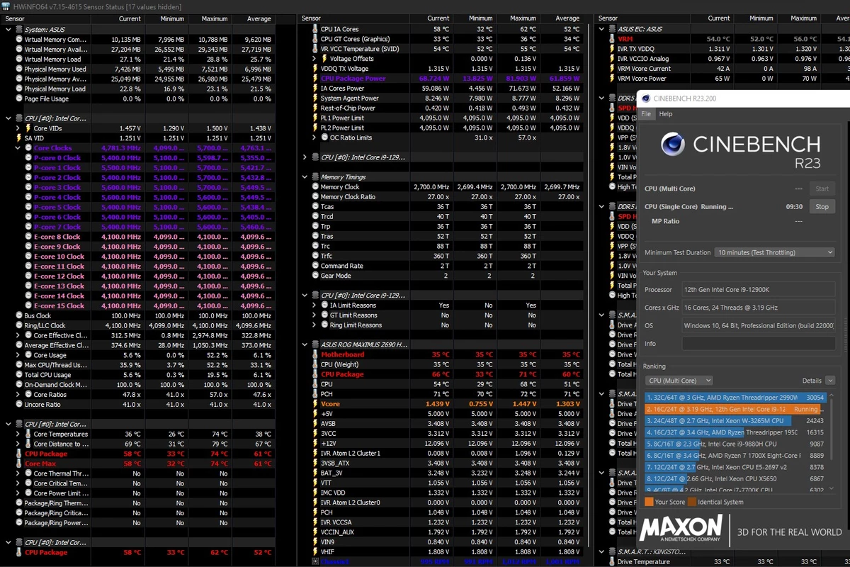850x567 pixels.
Task: Select the Threadripper 2990W ranking entry
Action: pyautogui.click(x=735, y=398)
